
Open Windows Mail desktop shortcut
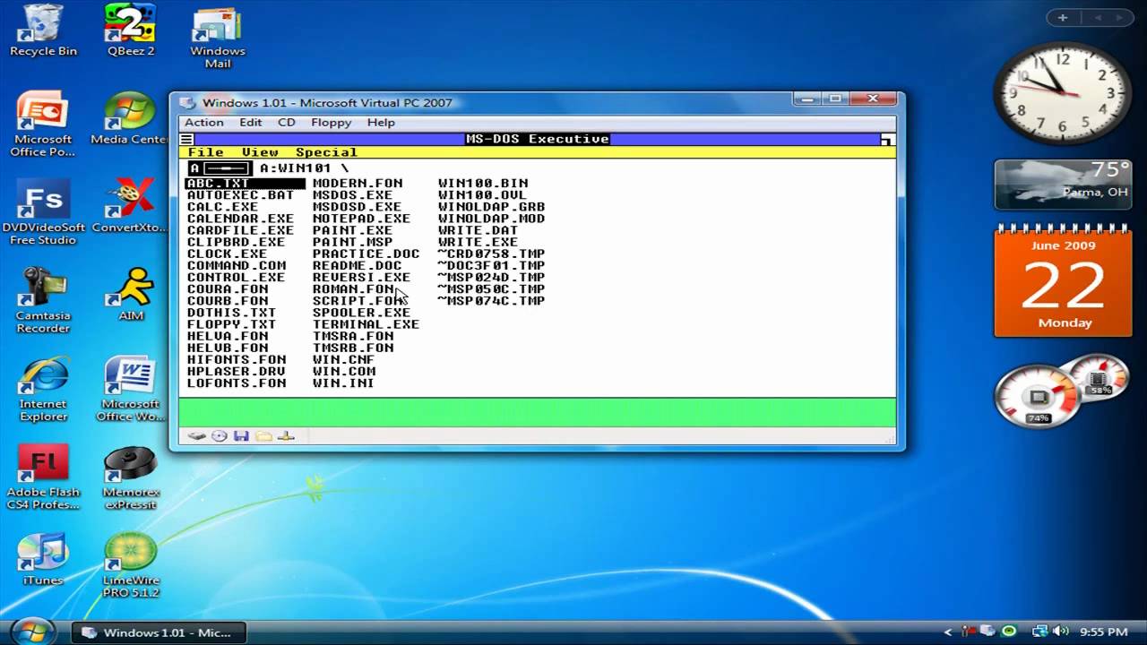(x=218, y=38)
